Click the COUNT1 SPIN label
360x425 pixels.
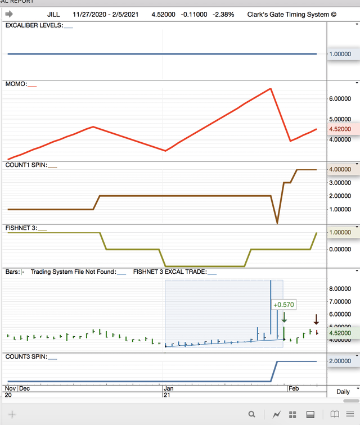26,165
